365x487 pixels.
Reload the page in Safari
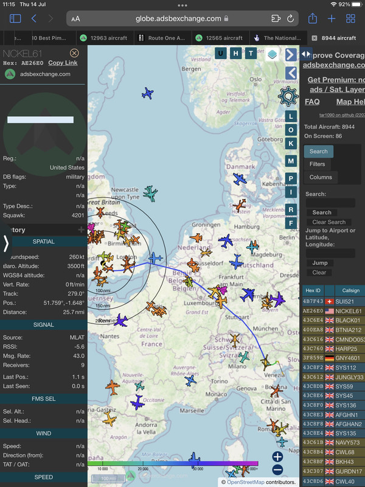point(290,19)
